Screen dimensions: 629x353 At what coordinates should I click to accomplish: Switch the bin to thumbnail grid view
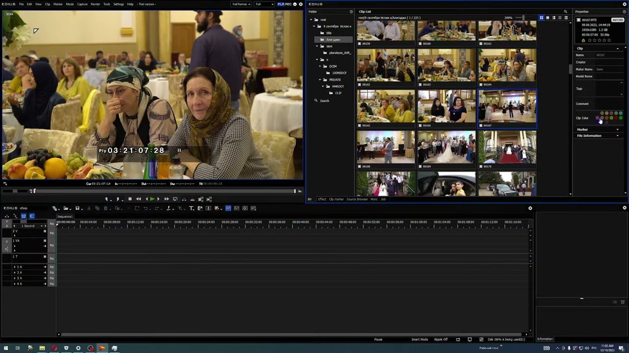pyautogui.click(x=542, y=18)
